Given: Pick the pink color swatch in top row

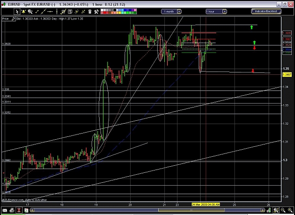Looking at the screenshot, I should (x=135, y=10).
